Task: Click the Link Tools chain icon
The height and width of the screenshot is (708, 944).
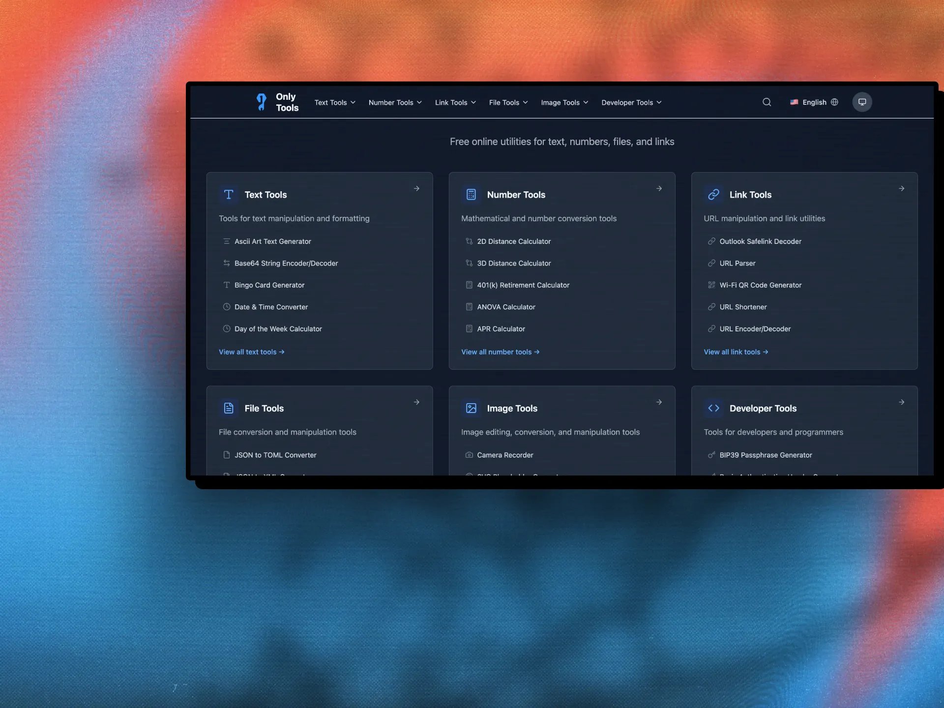Action: [713, 195]
